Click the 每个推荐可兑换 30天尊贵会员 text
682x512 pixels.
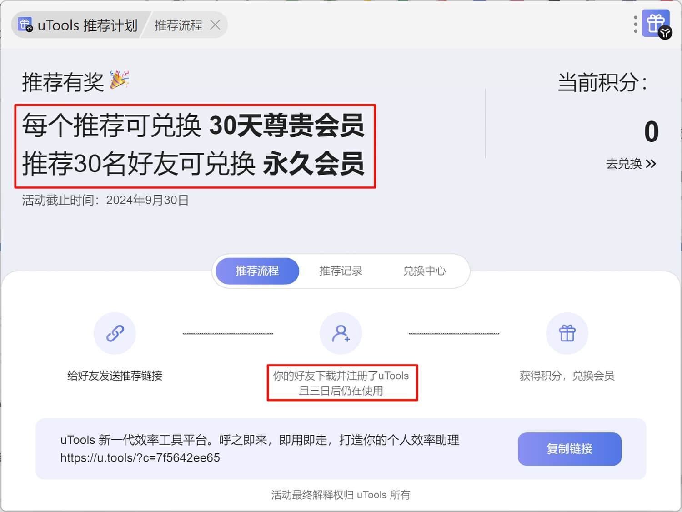click(193, 125)
